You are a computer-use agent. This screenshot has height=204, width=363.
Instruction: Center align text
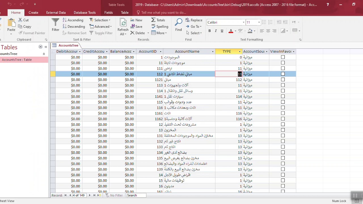coord(268,31)
